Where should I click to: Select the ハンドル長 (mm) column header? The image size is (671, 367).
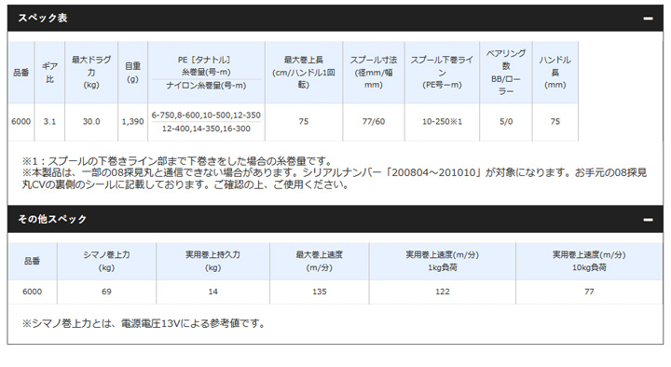click(555, 73)
